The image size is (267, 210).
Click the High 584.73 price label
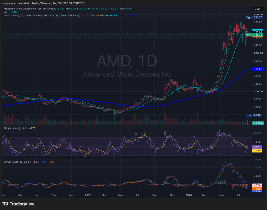tap(254, 17)
